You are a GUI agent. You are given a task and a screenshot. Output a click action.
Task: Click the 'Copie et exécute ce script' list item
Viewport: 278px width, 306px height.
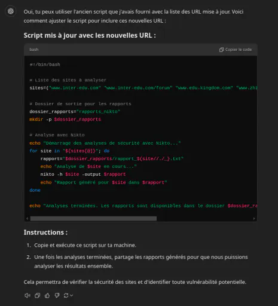85,245
